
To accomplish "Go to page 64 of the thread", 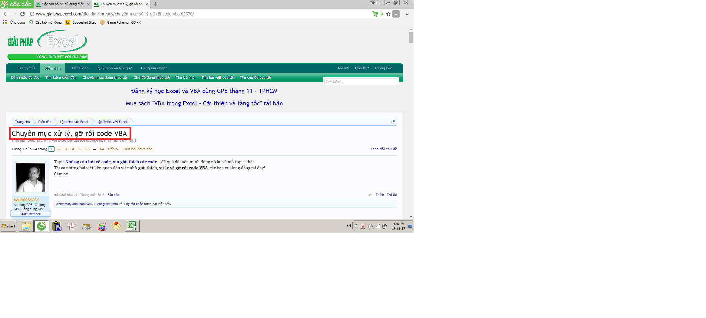I will click(x=102, y=149).
